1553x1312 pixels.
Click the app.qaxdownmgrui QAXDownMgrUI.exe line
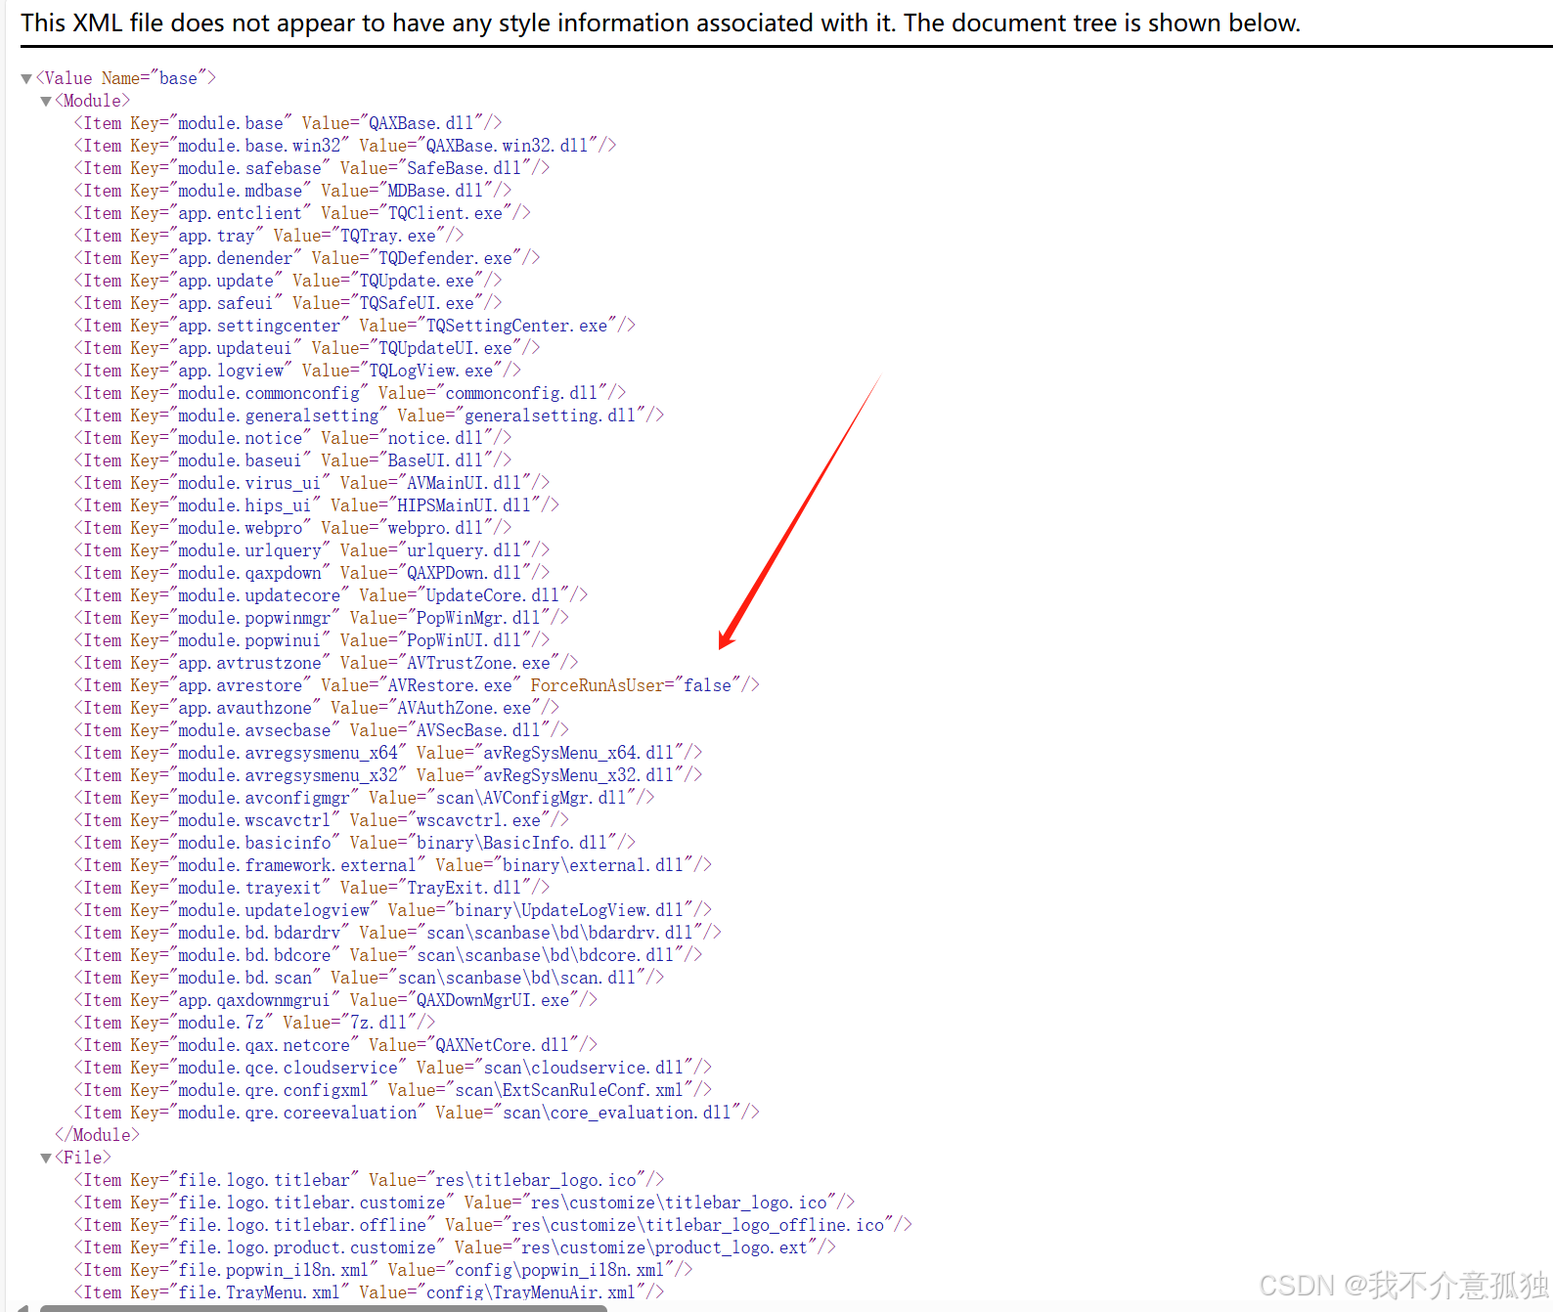pos(335,1000)
